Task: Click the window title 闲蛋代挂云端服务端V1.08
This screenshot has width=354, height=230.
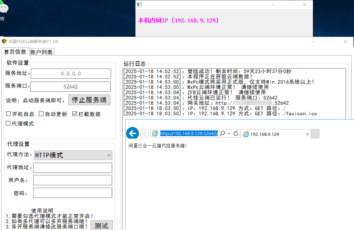Action: tap(33, 41)
